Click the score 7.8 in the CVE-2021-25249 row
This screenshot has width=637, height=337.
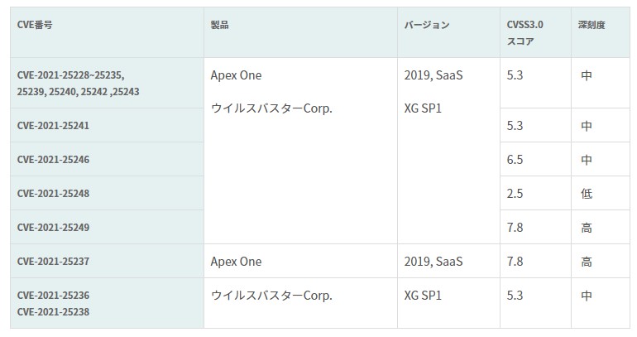(515, 228)
